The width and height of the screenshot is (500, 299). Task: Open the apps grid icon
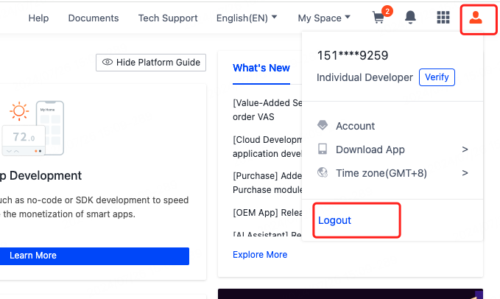443,18
